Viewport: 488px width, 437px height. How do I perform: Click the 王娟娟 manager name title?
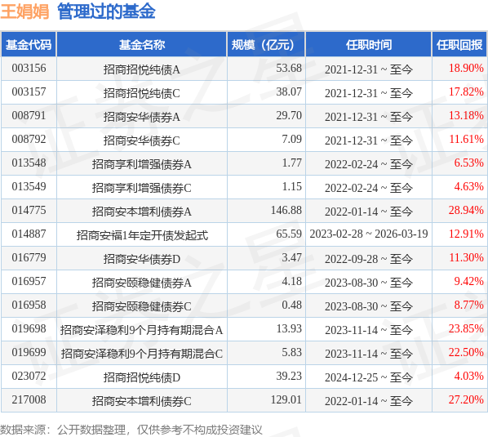pos(24,11)
